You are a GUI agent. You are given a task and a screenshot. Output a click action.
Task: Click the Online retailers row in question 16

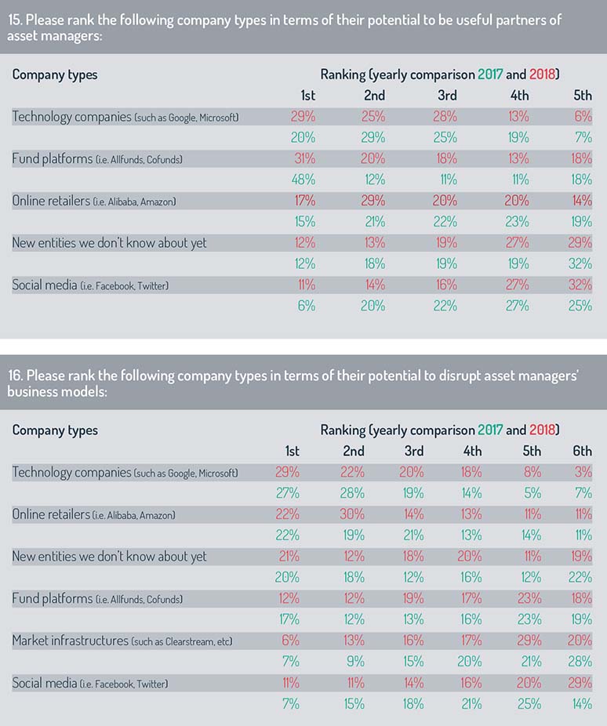(302, 514)
